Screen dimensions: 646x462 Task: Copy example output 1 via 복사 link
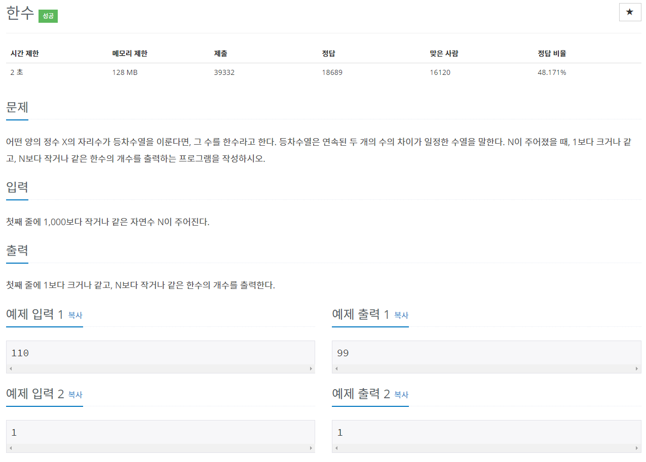[x=401, y=315]
